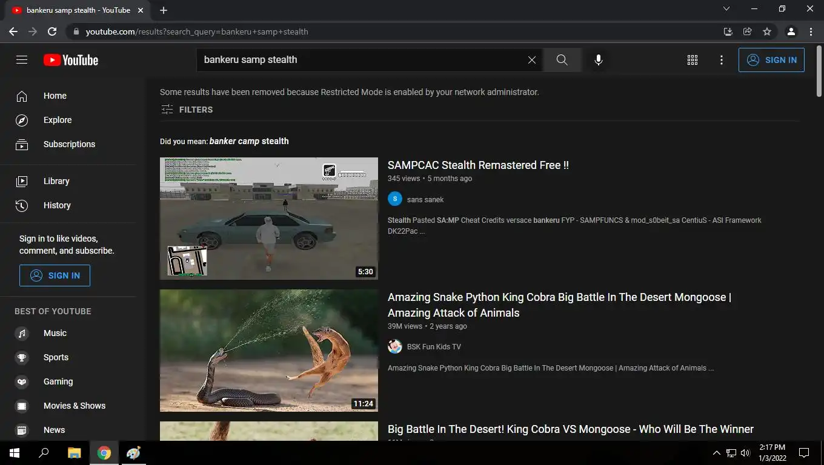Open a new Chrome tab
Viewport: 824px width, 465px height.
(164, 10)
